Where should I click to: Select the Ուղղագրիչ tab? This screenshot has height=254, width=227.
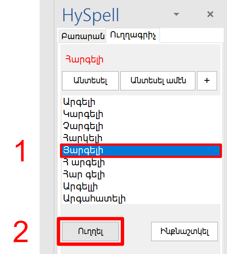(x=133, y=35)
